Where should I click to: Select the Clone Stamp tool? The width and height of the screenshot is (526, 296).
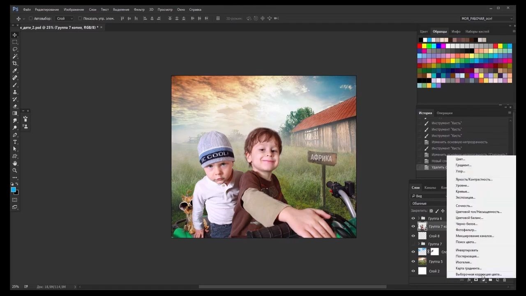point(15,92)
